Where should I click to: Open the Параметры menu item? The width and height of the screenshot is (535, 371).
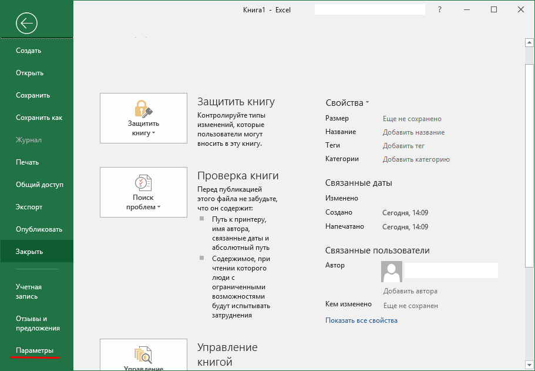[x=35, y=350]
